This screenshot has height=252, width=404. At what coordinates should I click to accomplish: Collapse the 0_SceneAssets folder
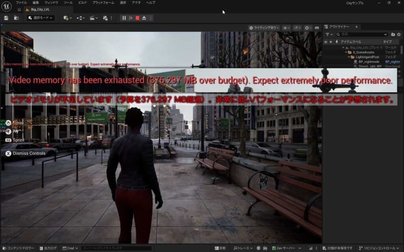[x=346, y=52]
